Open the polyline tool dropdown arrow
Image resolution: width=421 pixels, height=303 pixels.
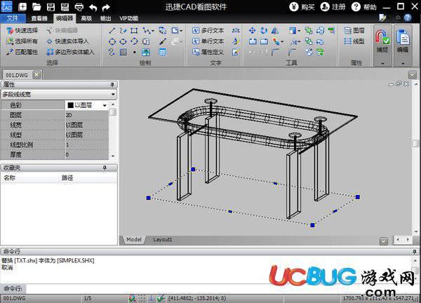point(153,31)
